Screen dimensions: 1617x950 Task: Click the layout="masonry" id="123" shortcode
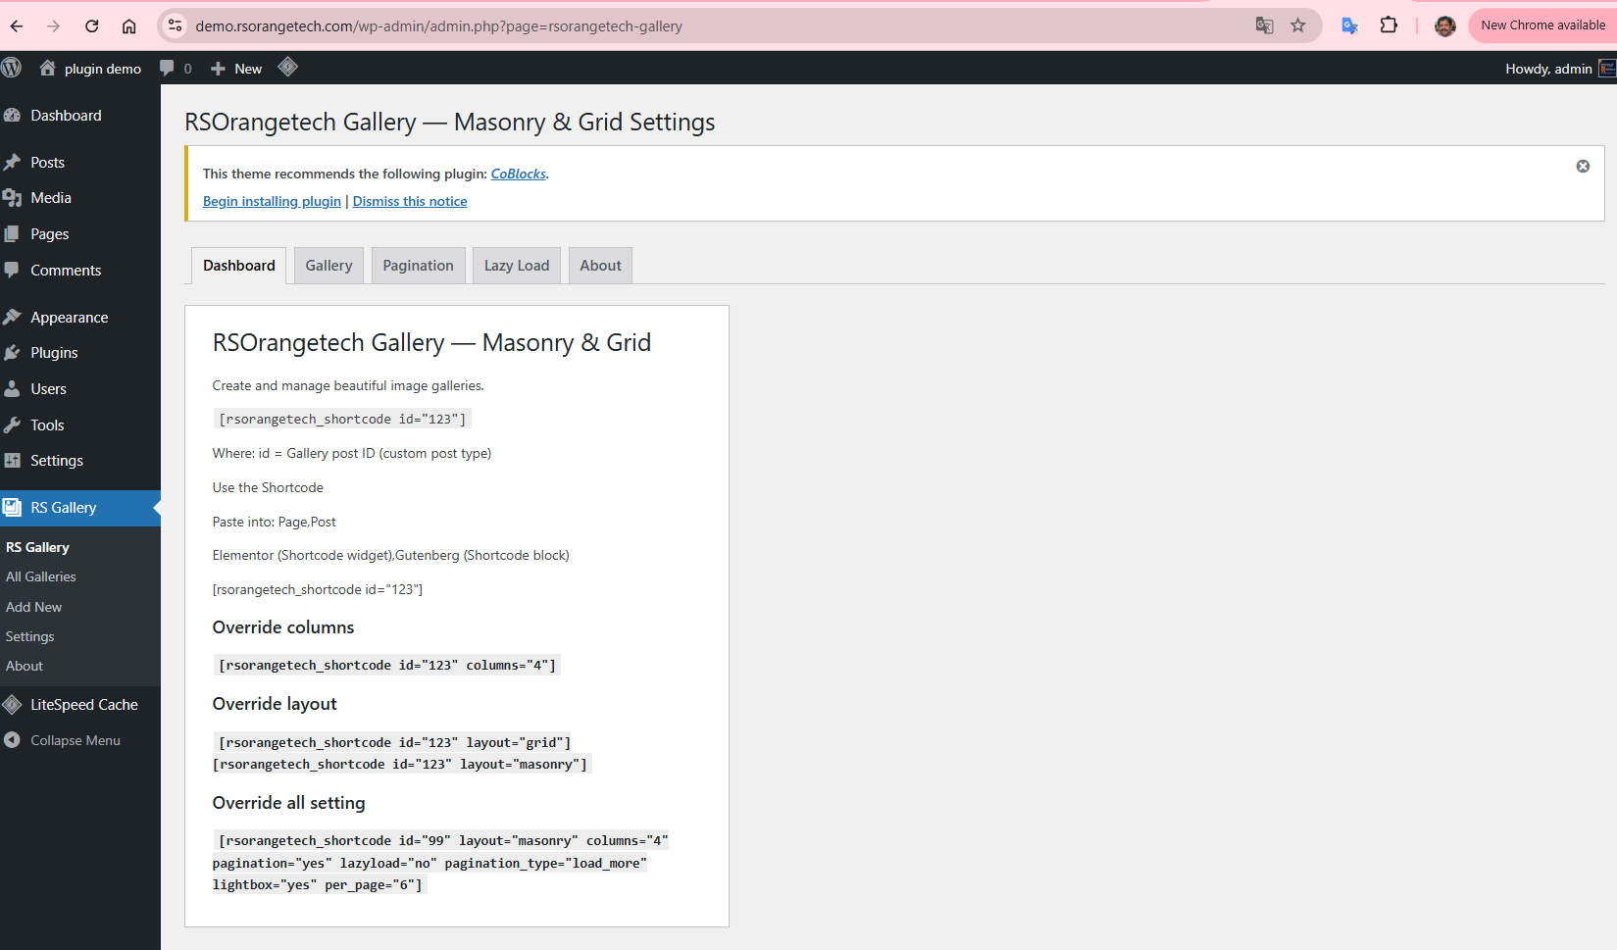tap(400, 764)
